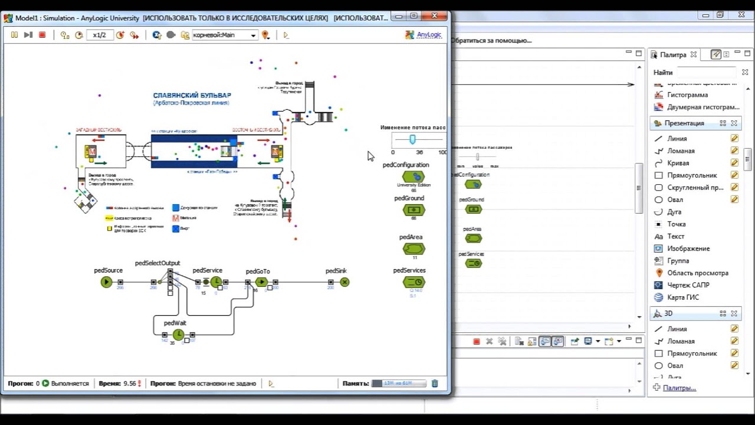755x425 pixels.
Task: Stop the simulation with the red square
Action: [x=42, y=35]
